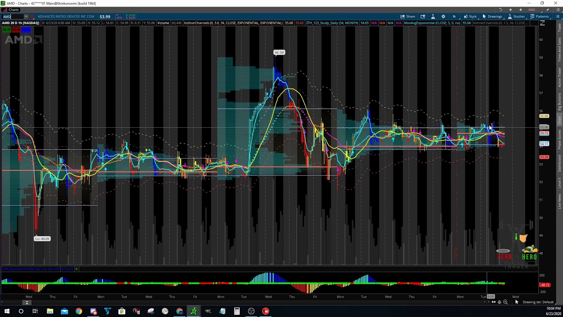Screen dimensions: 563x317
Task: Click the back arrow navigation icon
Action: coord(510,10)
